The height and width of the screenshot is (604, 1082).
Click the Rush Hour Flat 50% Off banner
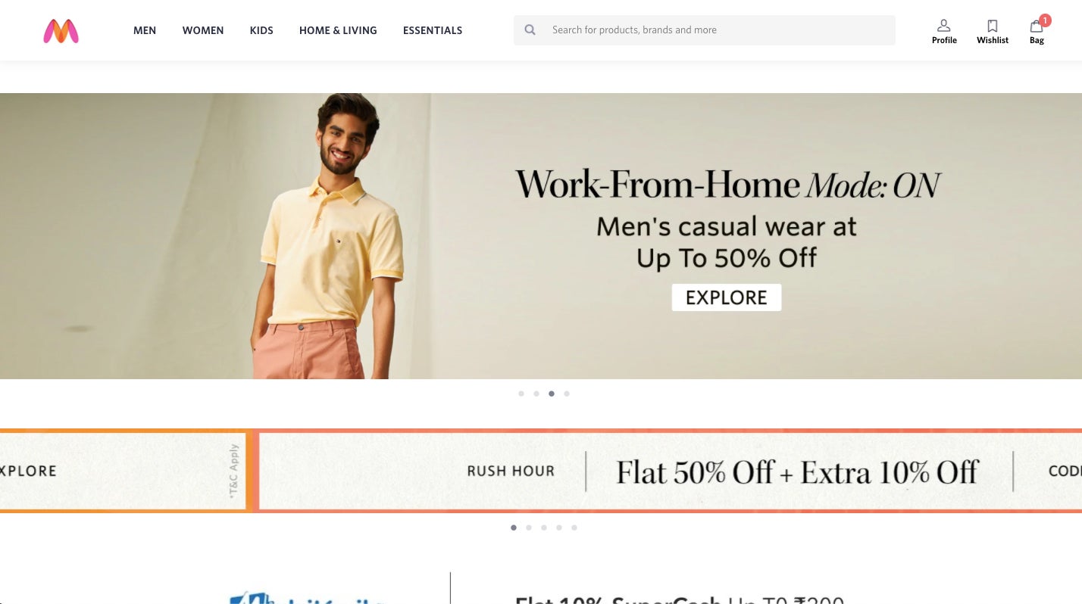pyautogui.click(x=669, y=471)
